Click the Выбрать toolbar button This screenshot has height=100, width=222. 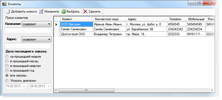point(70,11)
